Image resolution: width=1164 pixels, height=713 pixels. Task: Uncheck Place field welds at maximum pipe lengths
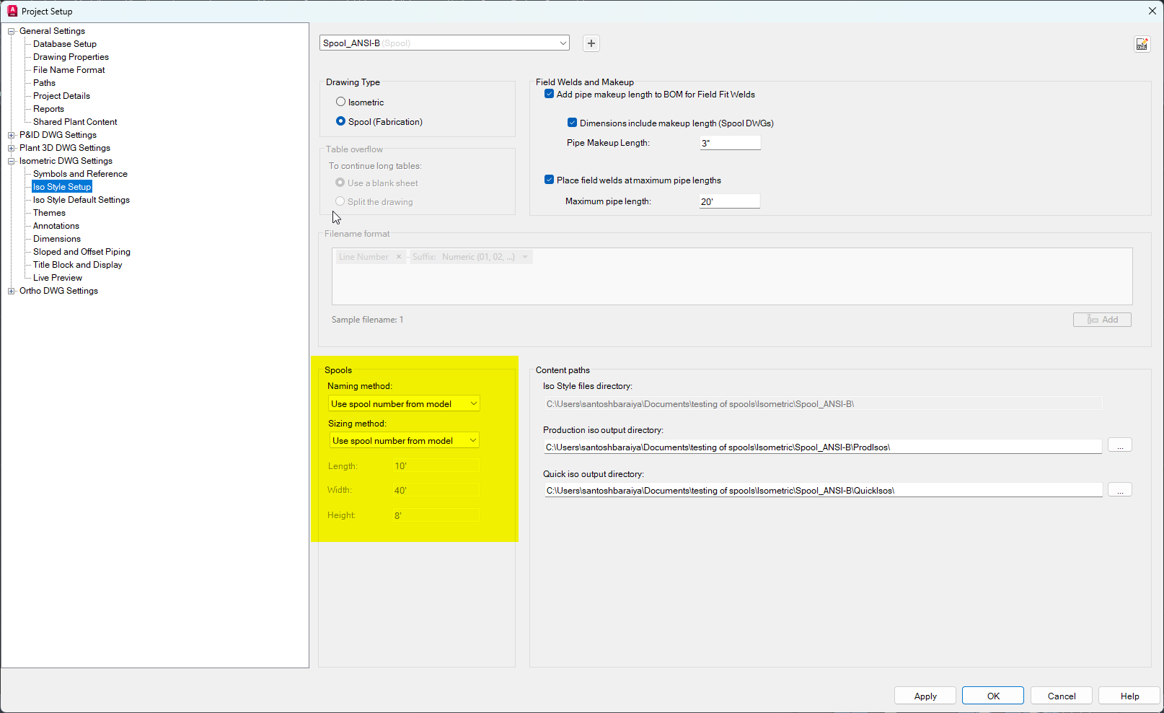click(549, 179)
